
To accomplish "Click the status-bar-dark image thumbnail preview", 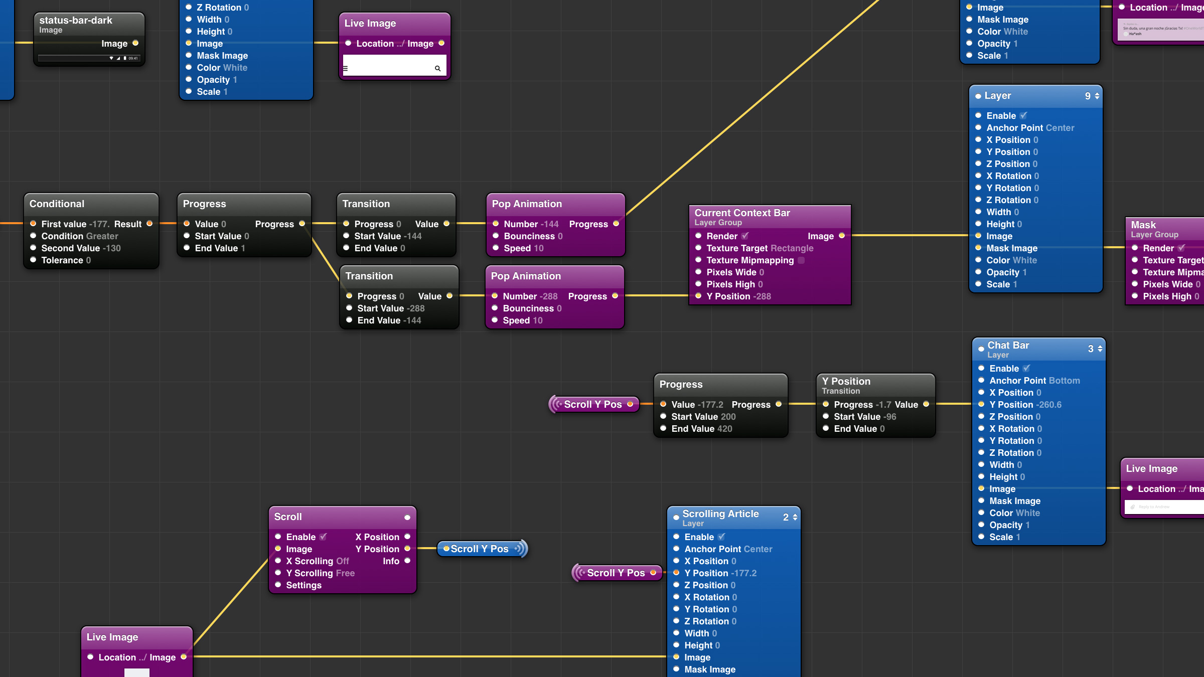I will [x=89, y=58].
